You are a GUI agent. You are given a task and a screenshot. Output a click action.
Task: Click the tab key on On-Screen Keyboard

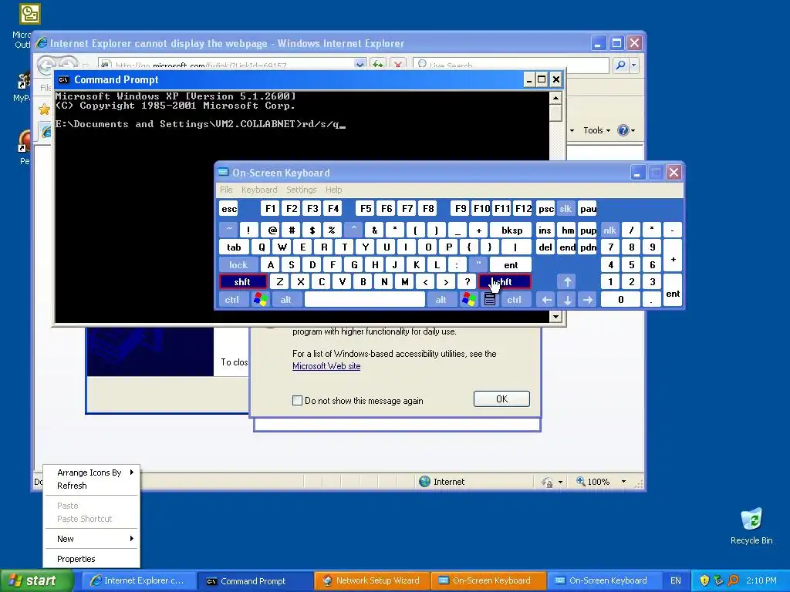(234, 247)
